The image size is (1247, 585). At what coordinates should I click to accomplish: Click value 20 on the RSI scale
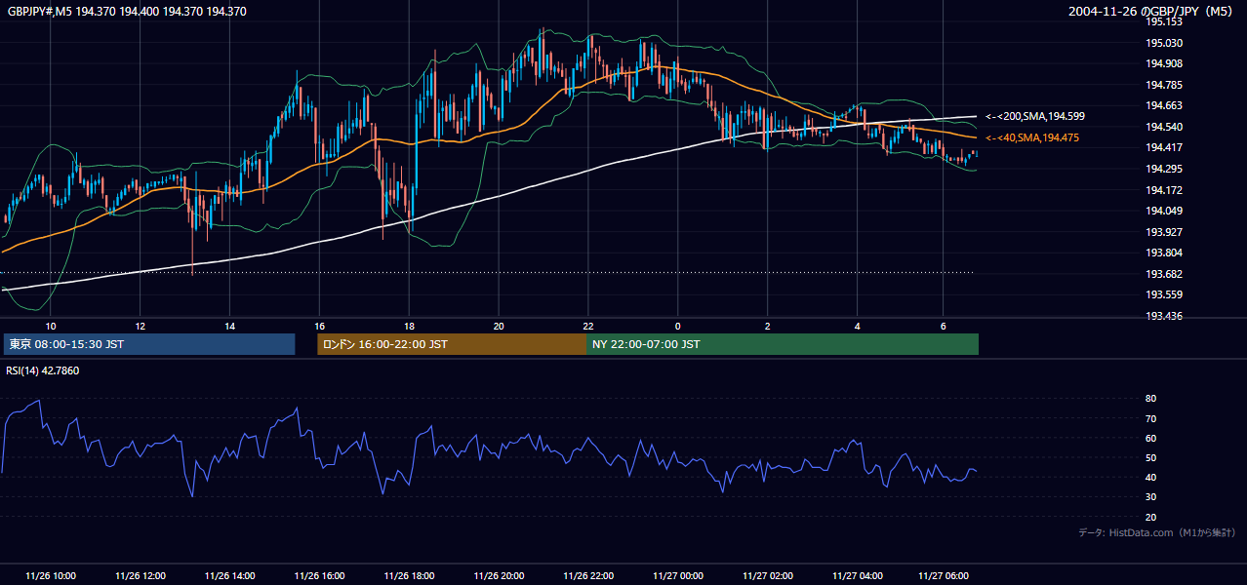tap(1150, 517)
